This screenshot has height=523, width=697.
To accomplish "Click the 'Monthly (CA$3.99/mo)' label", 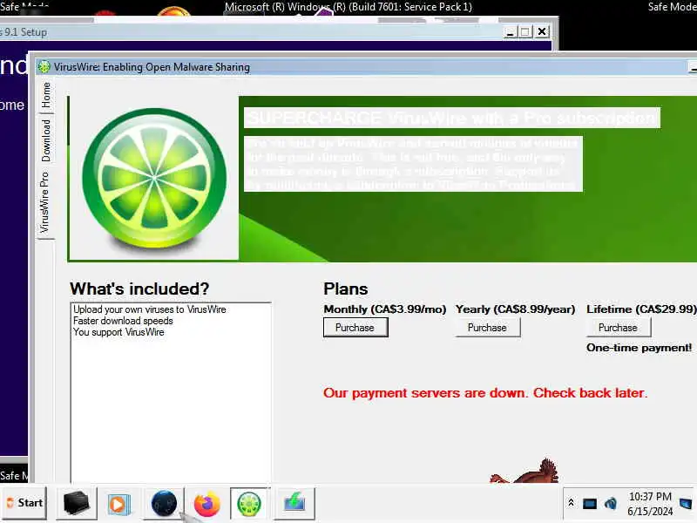I will point(385,309).
